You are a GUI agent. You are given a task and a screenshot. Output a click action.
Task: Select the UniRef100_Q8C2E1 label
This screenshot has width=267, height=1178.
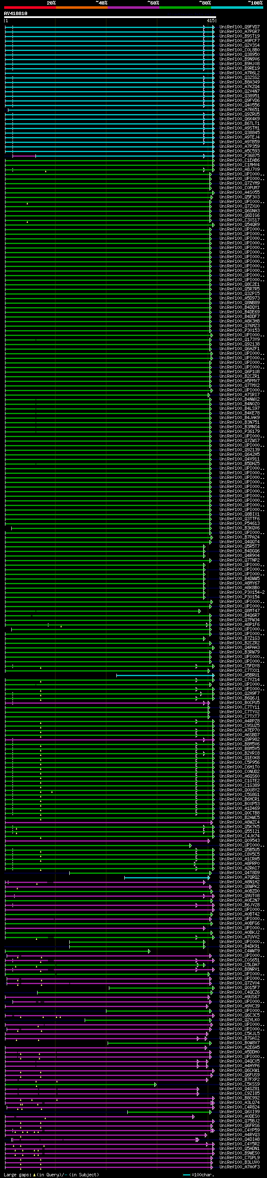(239, 285)
